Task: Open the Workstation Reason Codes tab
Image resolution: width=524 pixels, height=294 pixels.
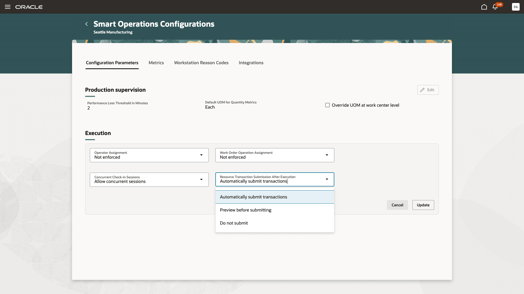Action: (x=201, y=63)
